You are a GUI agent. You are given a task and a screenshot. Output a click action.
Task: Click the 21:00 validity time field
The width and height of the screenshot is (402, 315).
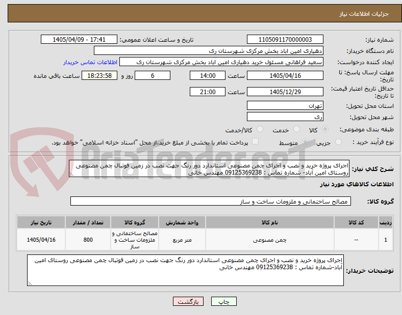208,92
